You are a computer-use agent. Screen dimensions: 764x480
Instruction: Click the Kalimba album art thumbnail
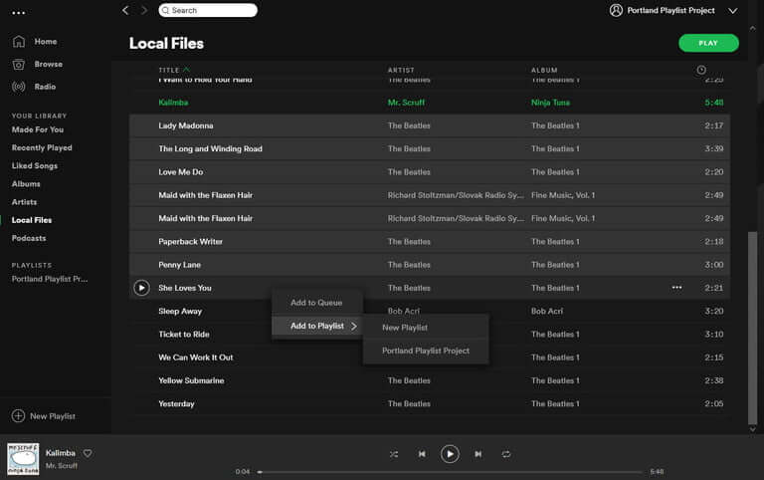pos(23,458)
